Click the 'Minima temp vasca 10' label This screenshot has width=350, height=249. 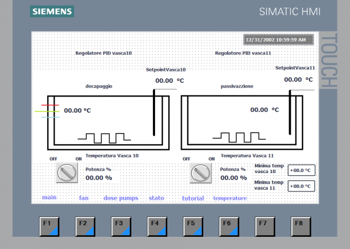point(269,169)
